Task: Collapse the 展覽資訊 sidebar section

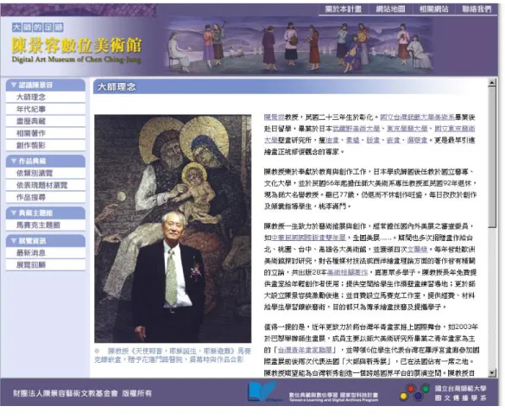Action: pyautogui.click(x=46, y=240)
